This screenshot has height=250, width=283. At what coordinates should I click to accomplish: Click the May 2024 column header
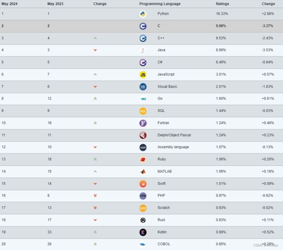(x=10, y=4)
